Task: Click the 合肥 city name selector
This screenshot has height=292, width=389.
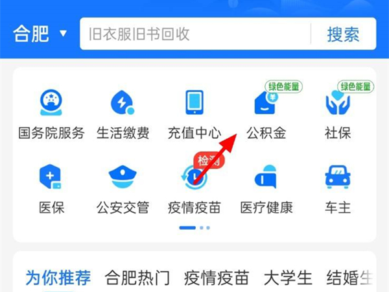Action: tap(30, 34)
